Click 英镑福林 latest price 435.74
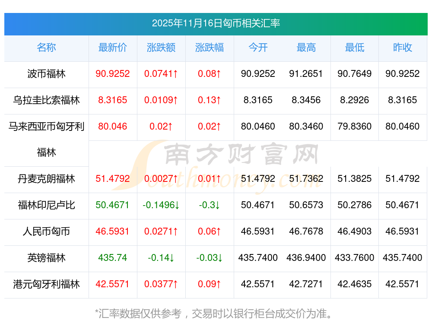432x327 pixels. 113,258
